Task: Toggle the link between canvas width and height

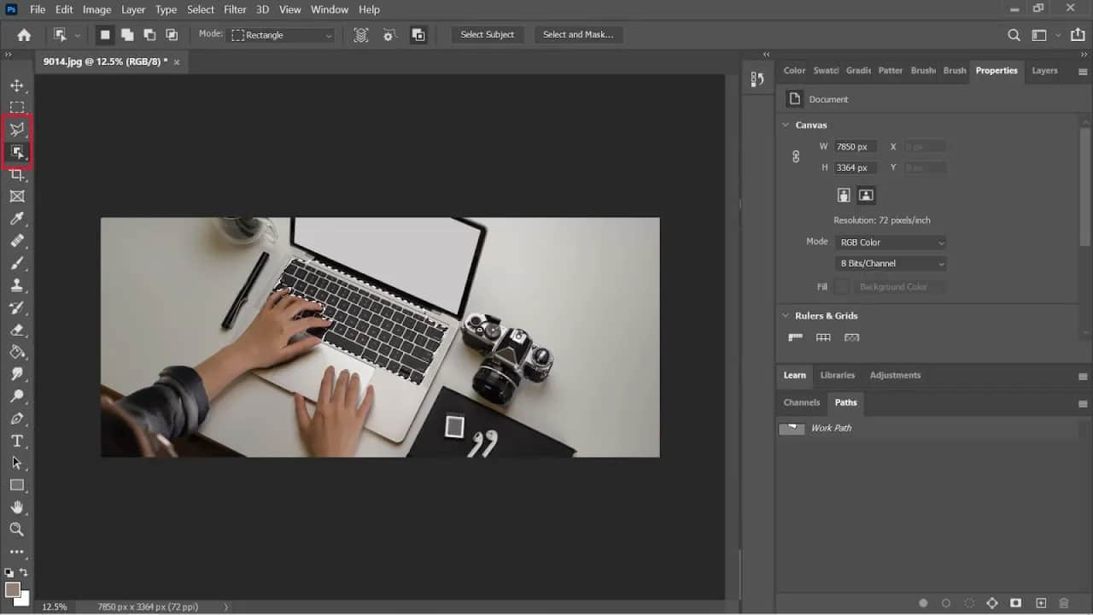Action: pos(795,156)
